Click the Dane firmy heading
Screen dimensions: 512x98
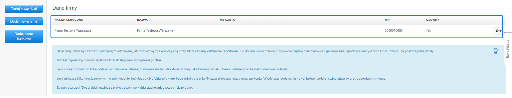(65, 8)
